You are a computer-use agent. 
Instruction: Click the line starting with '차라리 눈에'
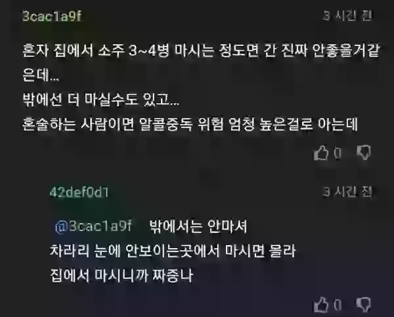click(173, 251)
